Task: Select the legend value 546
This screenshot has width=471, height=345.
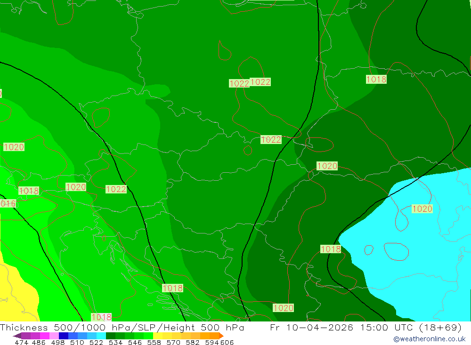Action: point(135,342)
